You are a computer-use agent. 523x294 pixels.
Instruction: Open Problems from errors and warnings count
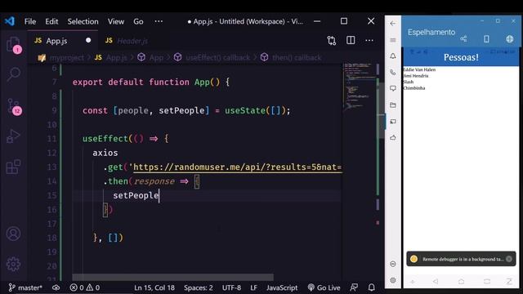pos(85,287)
